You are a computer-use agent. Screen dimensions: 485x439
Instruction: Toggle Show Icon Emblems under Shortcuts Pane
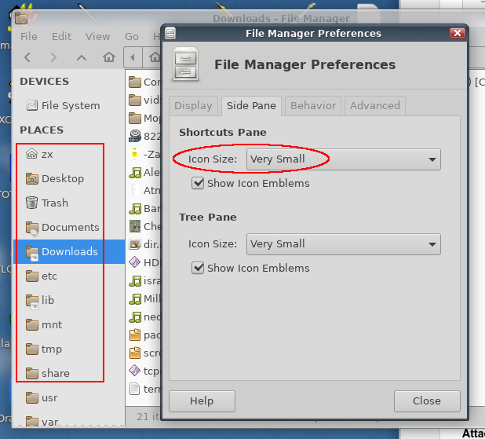pyautogui.click(x=199, y=183)
